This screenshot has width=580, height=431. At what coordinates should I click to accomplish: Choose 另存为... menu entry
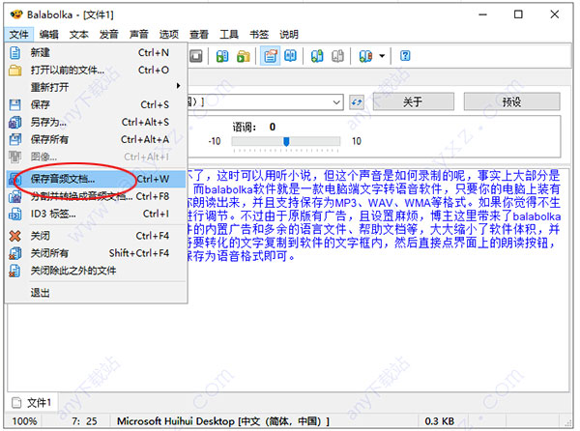pyautogui.click(x=96, y=122)
